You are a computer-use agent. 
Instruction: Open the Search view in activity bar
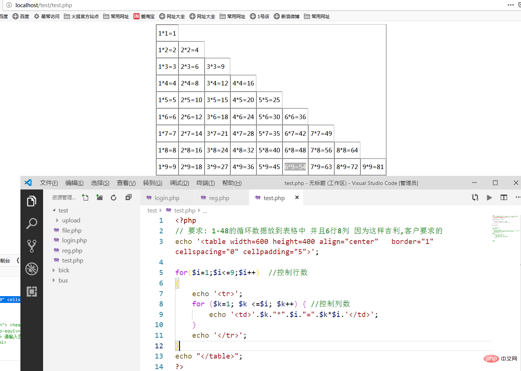click(x=32, y=224)
